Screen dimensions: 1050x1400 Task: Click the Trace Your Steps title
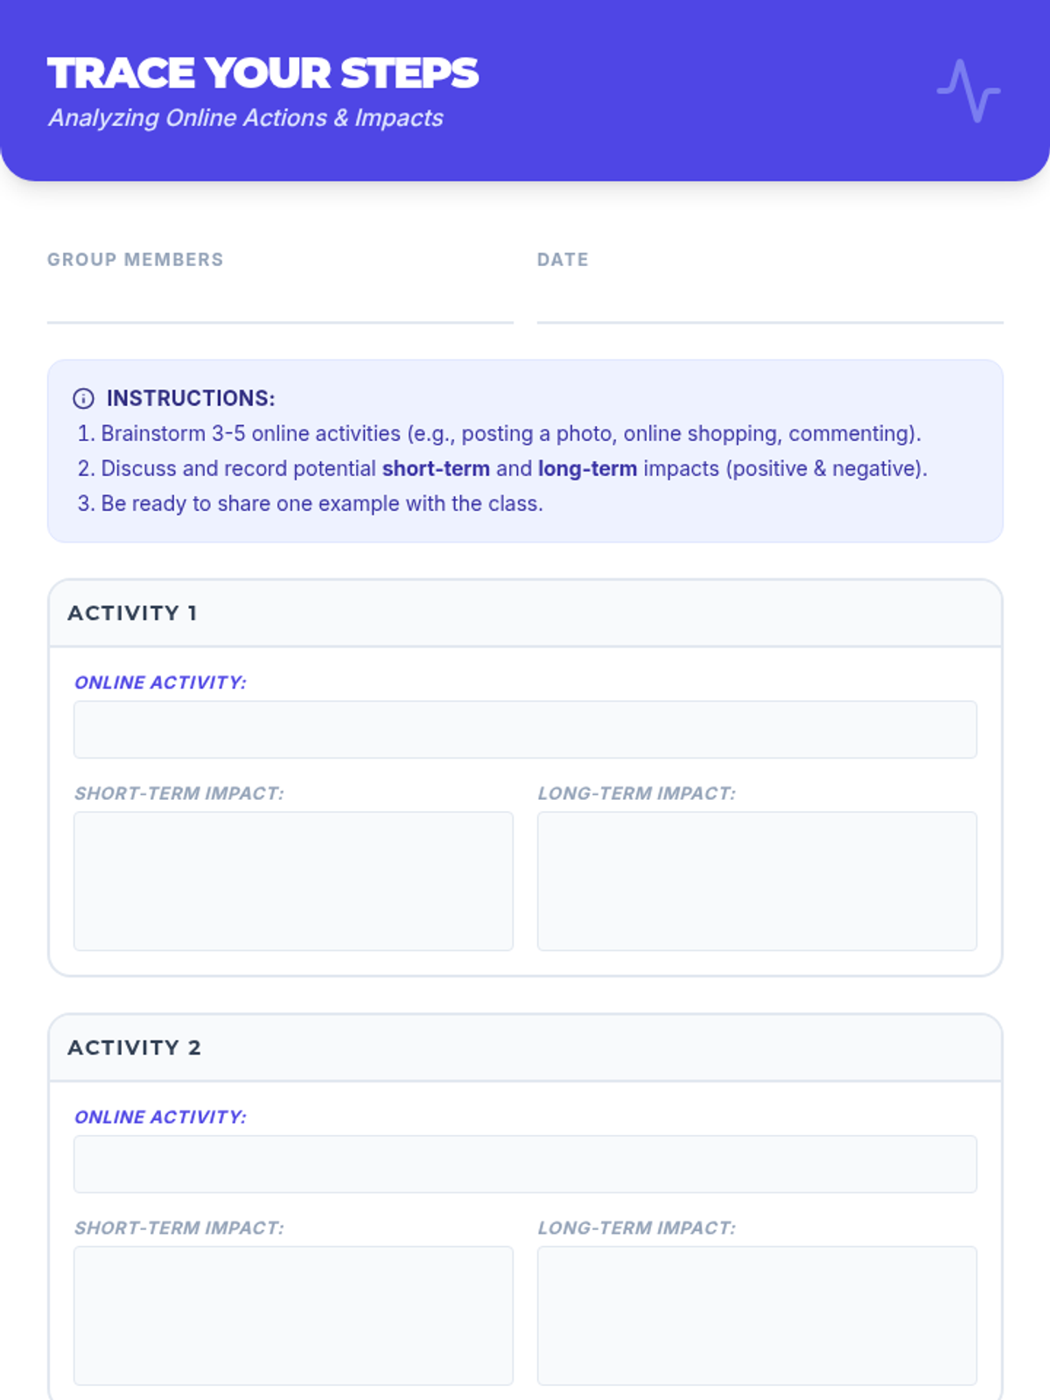point(263,73)
